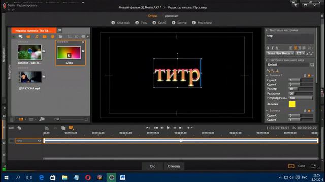
Task: Toggle underline text formatting
Action: click(x=277, y=48)
